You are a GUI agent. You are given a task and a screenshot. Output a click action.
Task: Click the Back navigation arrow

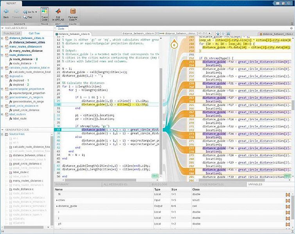[x=6, y=12]
